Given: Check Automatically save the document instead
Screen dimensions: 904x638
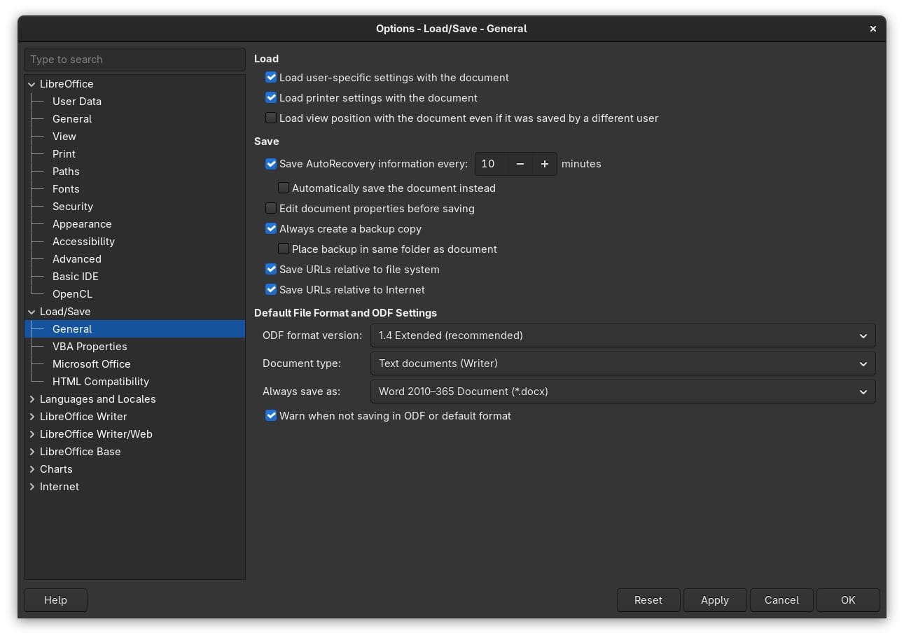Looking at the screenshot, I should (284, 188).
